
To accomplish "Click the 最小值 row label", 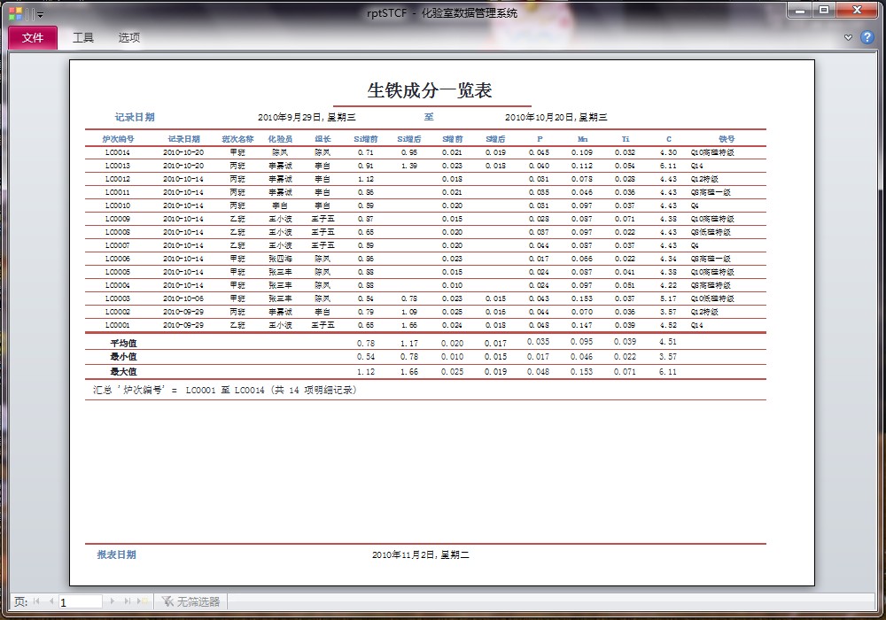I will (123, 357).
